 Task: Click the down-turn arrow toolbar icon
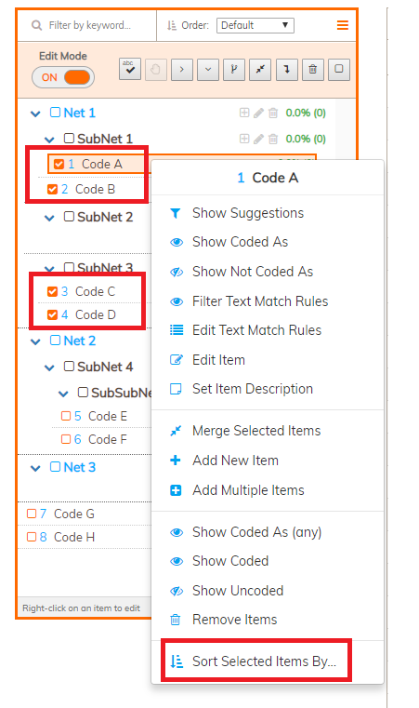coord(286,69)
